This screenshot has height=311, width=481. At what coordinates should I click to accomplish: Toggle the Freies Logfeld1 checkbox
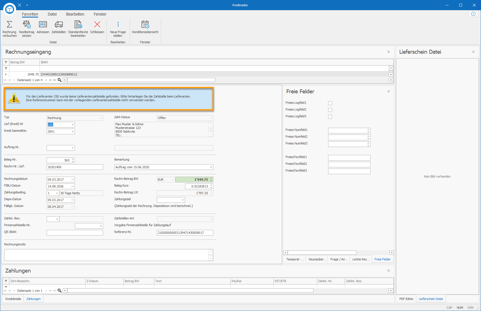330,103
